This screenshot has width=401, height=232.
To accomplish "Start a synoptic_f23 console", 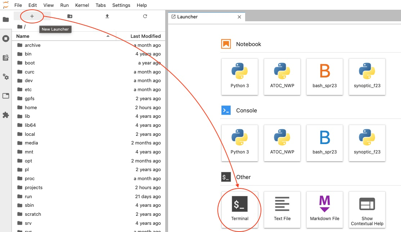I will point(367,143).
